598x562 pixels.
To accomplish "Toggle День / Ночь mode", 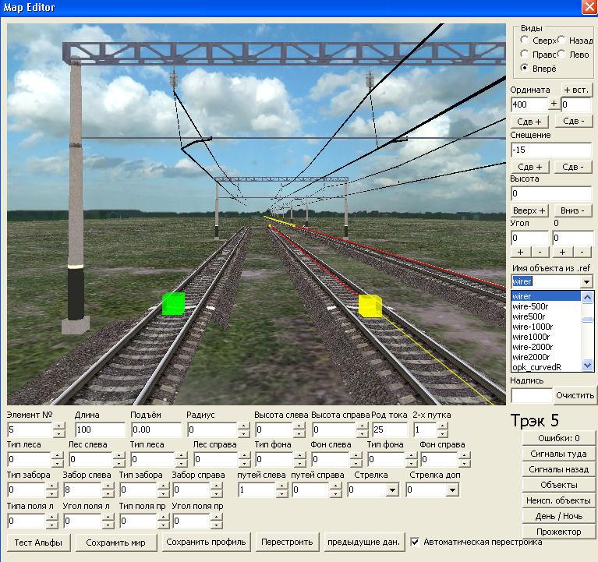I will tap(558, 516).
